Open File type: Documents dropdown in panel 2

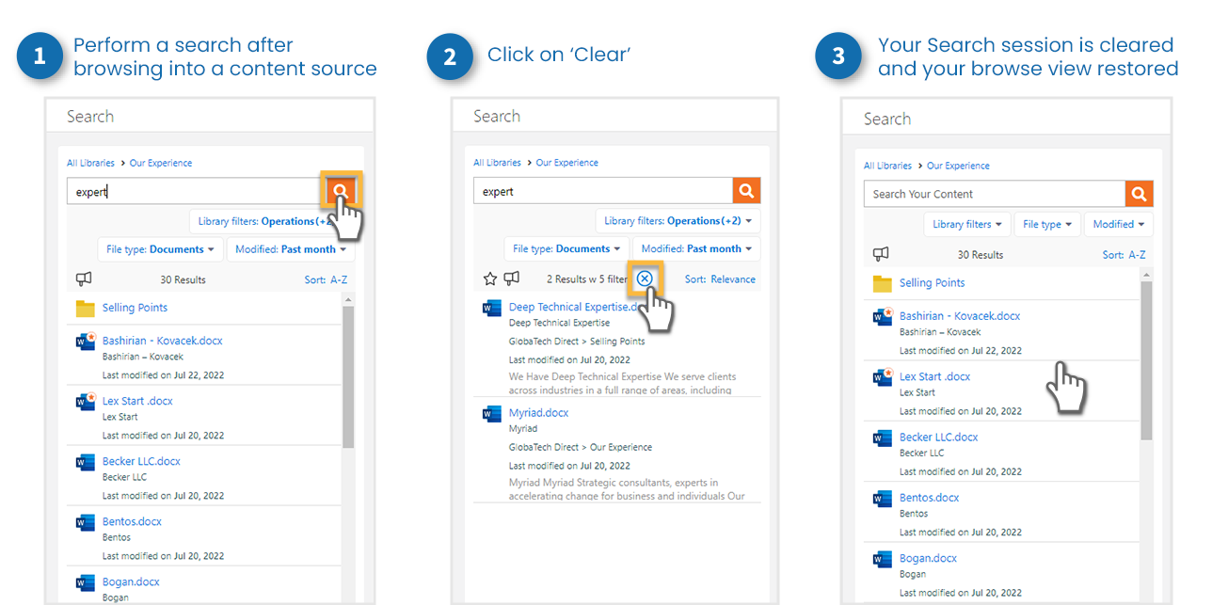pyautogui.click(x=566, y=248)
